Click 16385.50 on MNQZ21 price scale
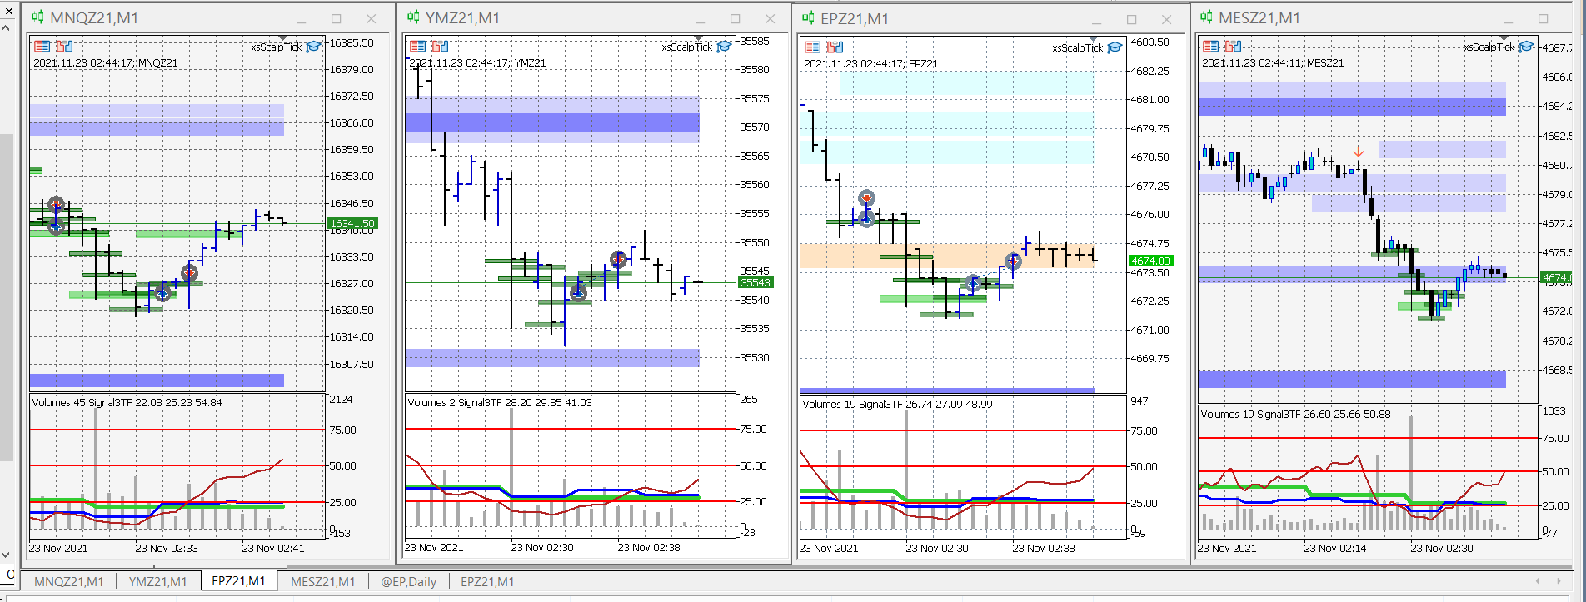 [x=352, y=42]
